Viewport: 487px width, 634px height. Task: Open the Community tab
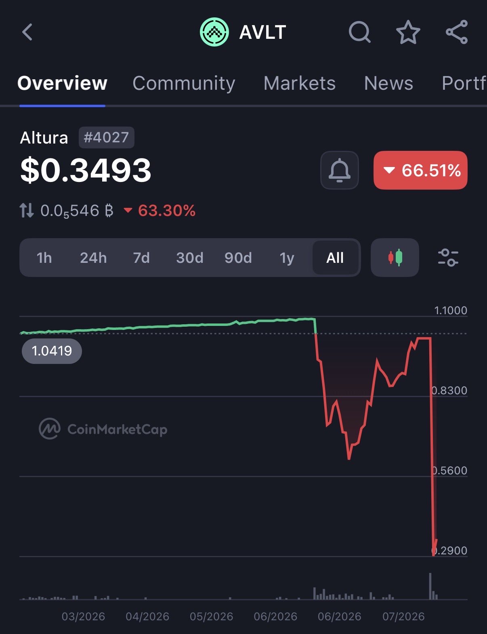tap(184, 83)
